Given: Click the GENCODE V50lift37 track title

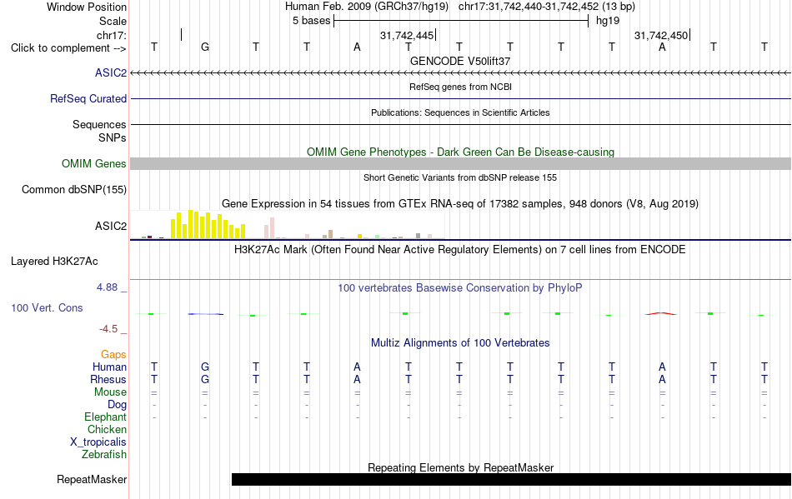Looking at the screenshot, I should coord(460,61).
